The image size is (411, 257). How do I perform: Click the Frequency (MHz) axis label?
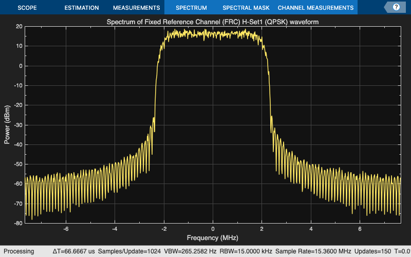point(213,238)
